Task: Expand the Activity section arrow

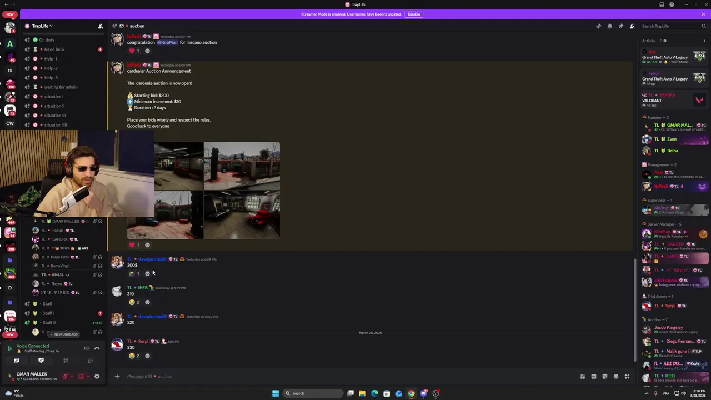Action: (704, 41)
